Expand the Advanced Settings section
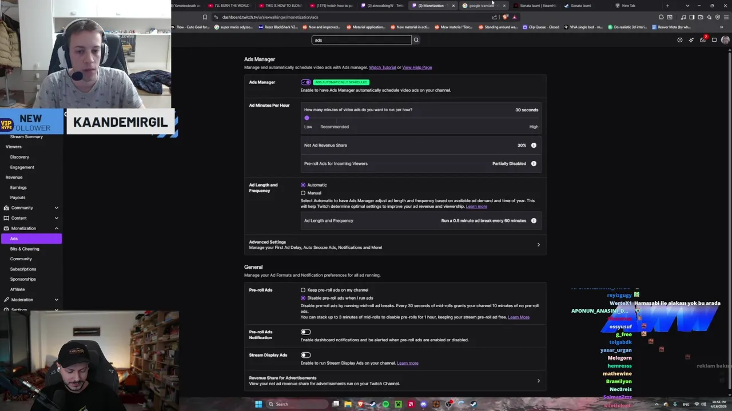 click(x=395, y=244)
